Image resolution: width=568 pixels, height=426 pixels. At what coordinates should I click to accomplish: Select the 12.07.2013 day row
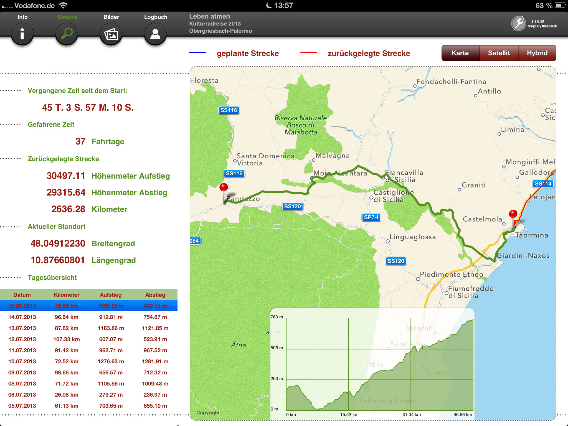click(89, 339)
